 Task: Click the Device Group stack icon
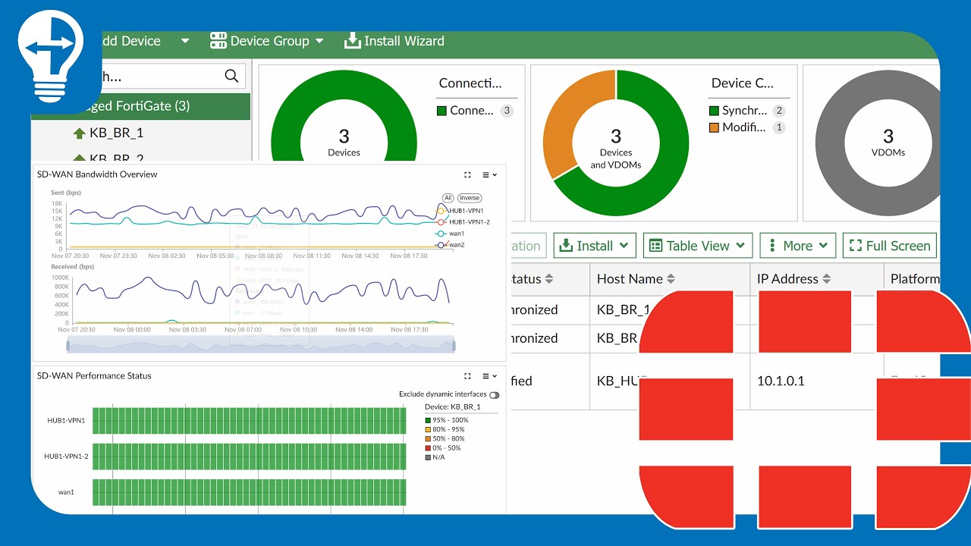[x=218, y=41]
